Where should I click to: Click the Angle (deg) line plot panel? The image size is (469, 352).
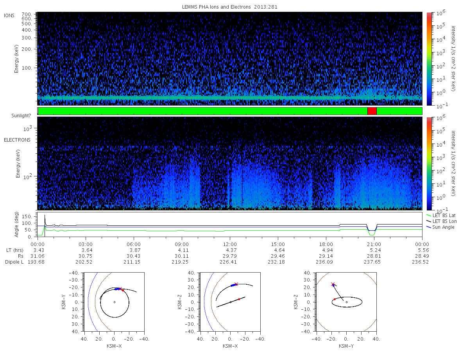tap(230, 224)
